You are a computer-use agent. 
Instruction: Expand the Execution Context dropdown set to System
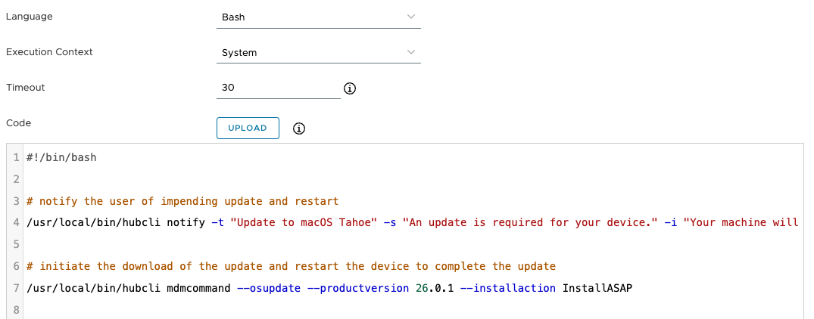(318, 53)
